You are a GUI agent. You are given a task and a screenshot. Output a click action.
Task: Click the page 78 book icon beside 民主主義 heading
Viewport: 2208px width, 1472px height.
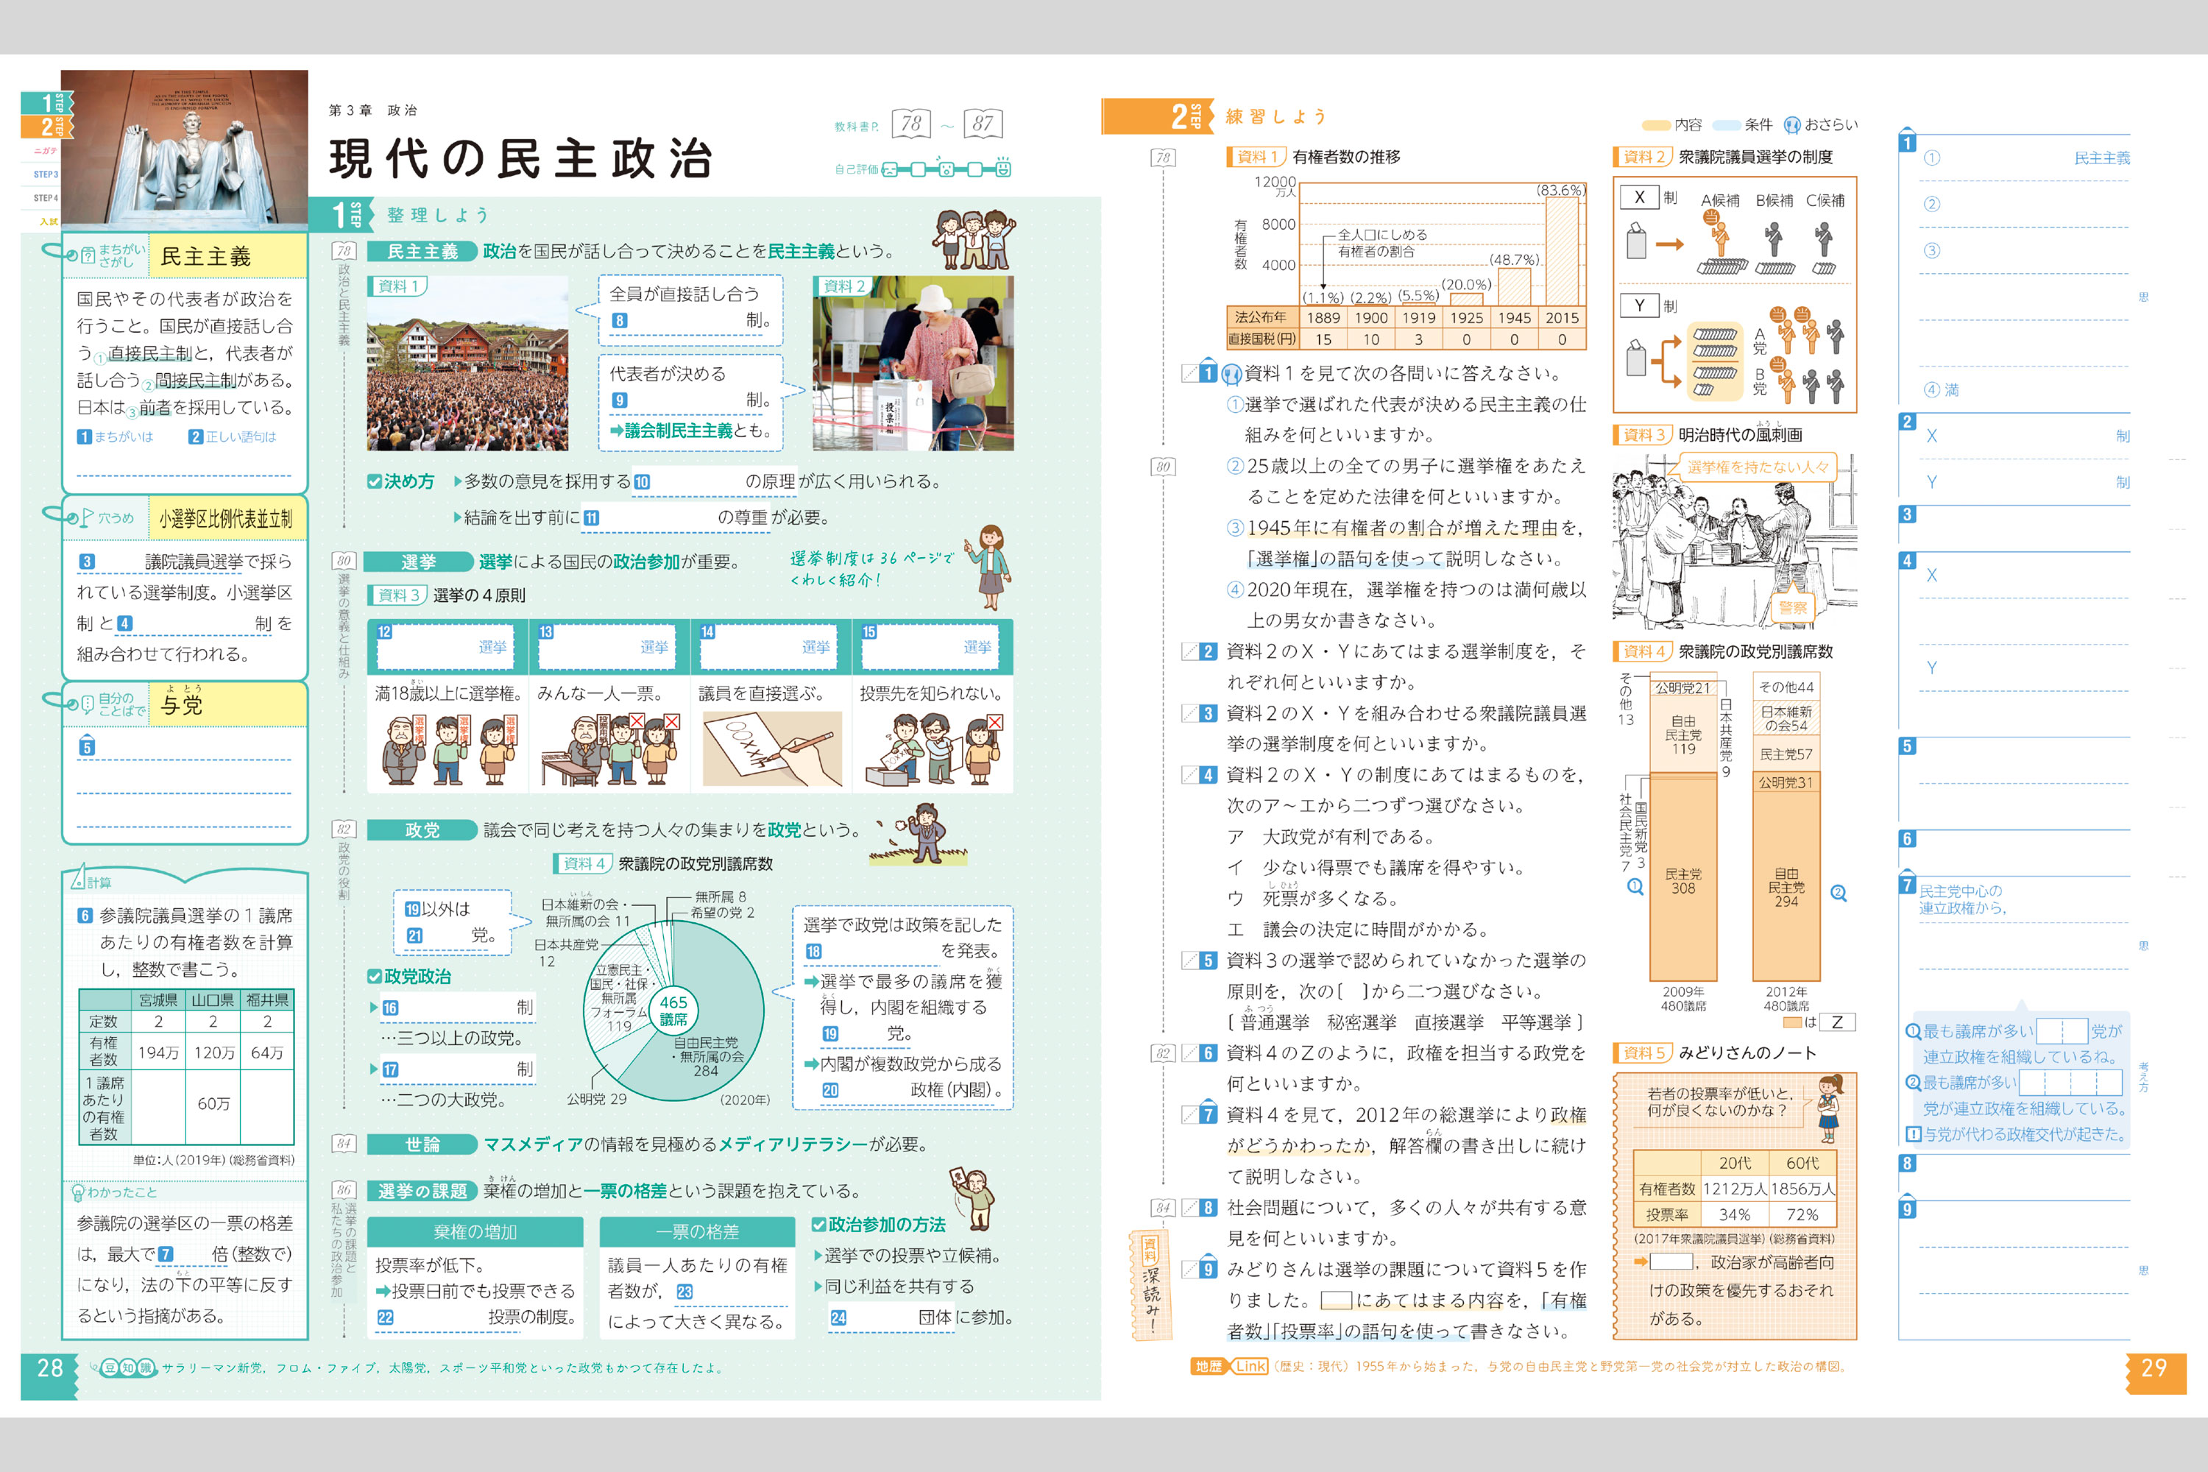[x=344, y=251]
